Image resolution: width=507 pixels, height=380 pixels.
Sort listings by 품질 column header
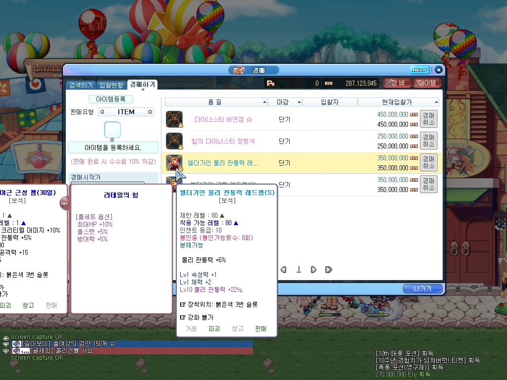pyautogui.click(x=215, y=102)
